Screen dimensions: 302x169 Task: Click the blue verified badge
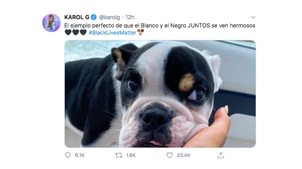pyautogui.click(x=94, y=17)
